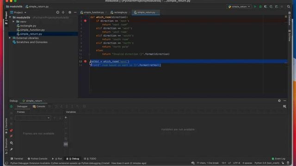Image resolution: width=296 pixels, height=166 pixels.
Task: Restore layout icon at debug panel right
Action: coord(284,107)
